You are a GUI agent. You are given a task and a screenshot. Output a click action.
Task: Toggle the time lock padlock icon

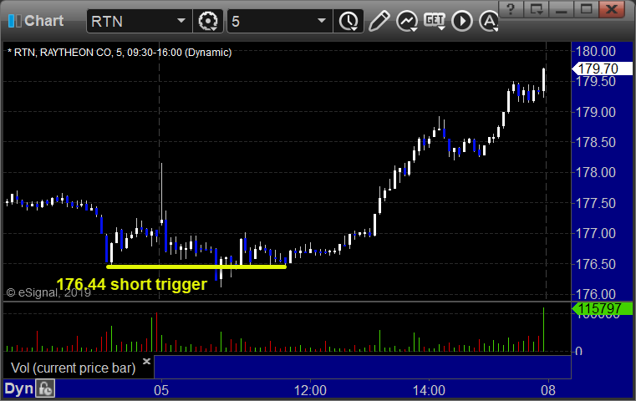coord(45,388)
